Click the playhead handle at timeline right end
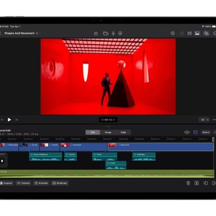Screen dimensions: 216x216 point(213,139)
